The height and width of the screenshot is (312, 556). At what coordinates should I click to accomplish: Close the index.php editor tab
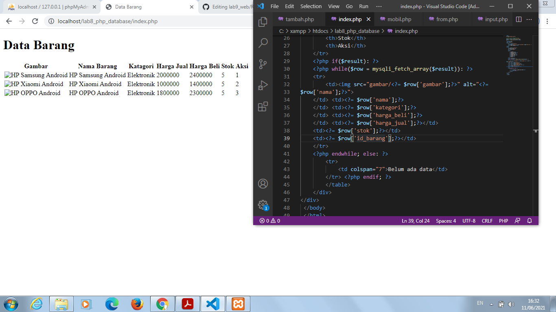(368, 19)
